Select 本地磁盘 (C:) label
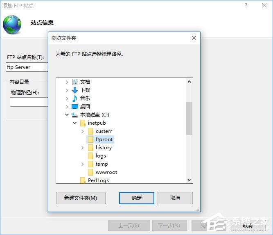 coord(95,115)
